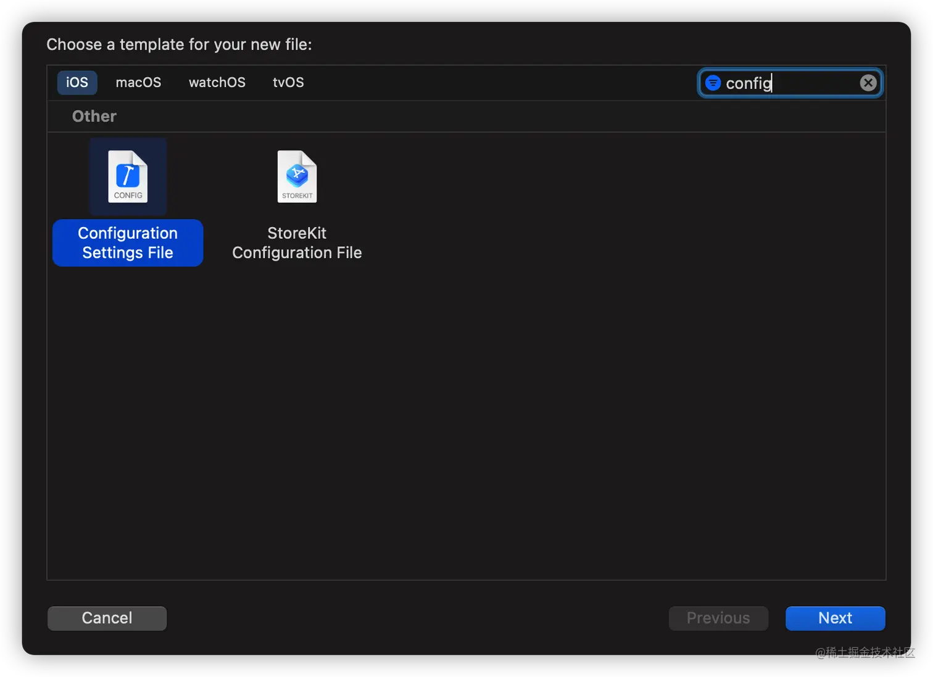Switch to the tvOS tab

[x=288, y=83]
